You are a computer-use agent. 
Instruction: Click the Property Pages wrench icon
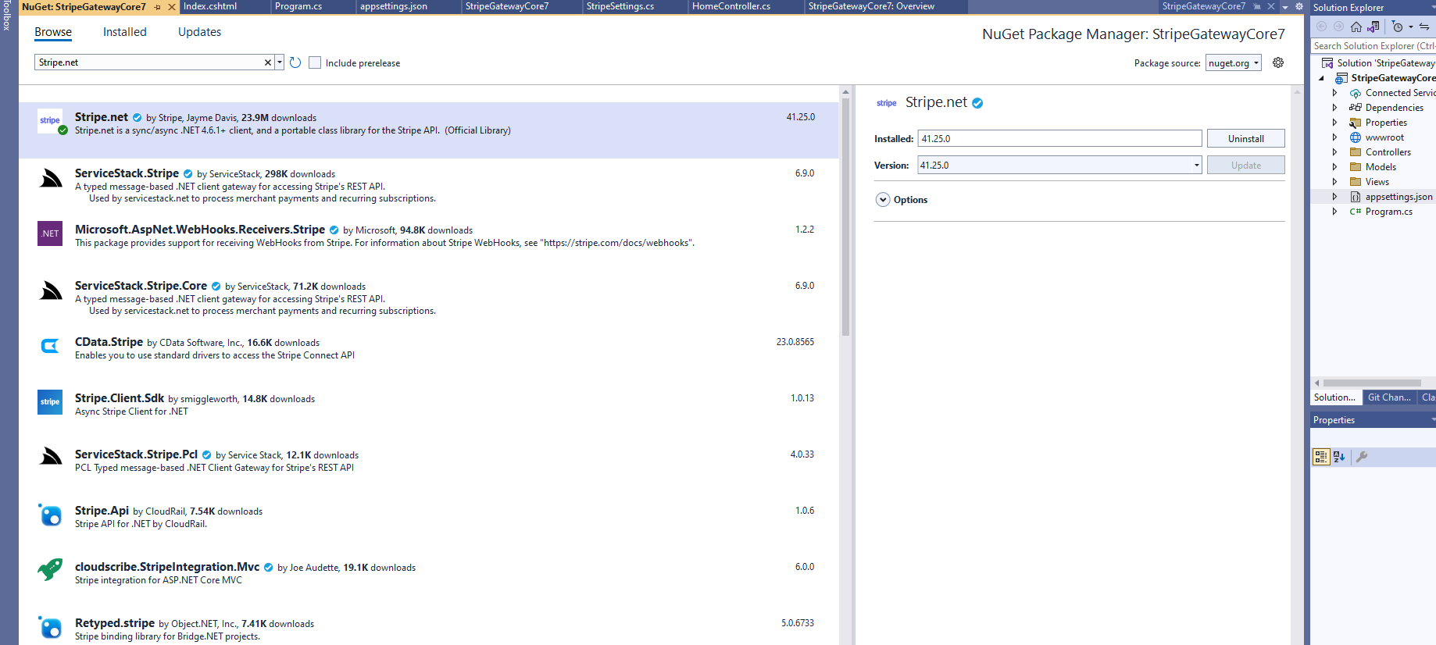tap(1362, 457)
